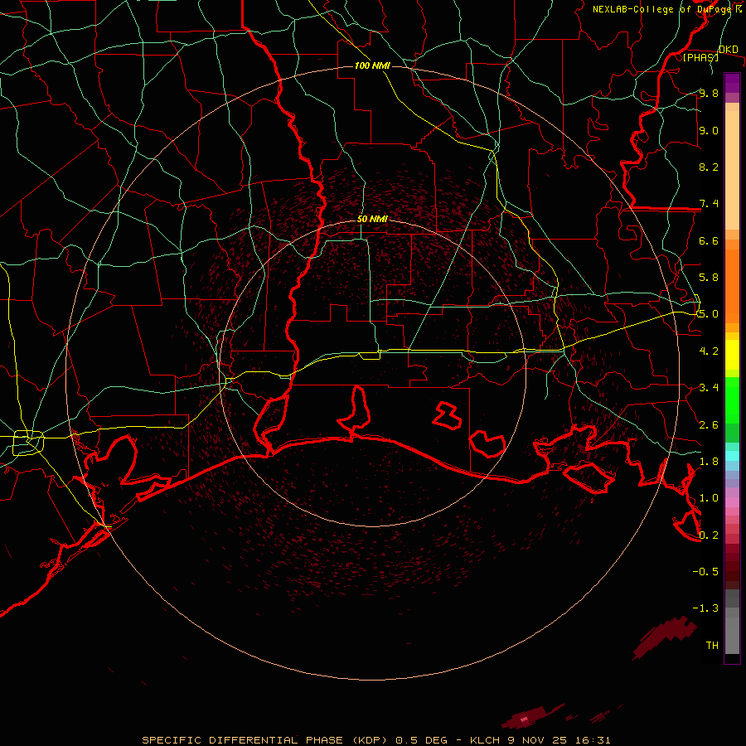The image size is (746, 746).
Task: Click the 50 NMI range ring label
Action: (x=372, y=219)
